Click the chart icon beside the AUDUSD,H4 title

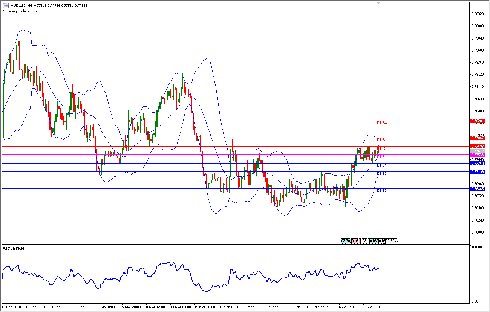tap(6, 5)
